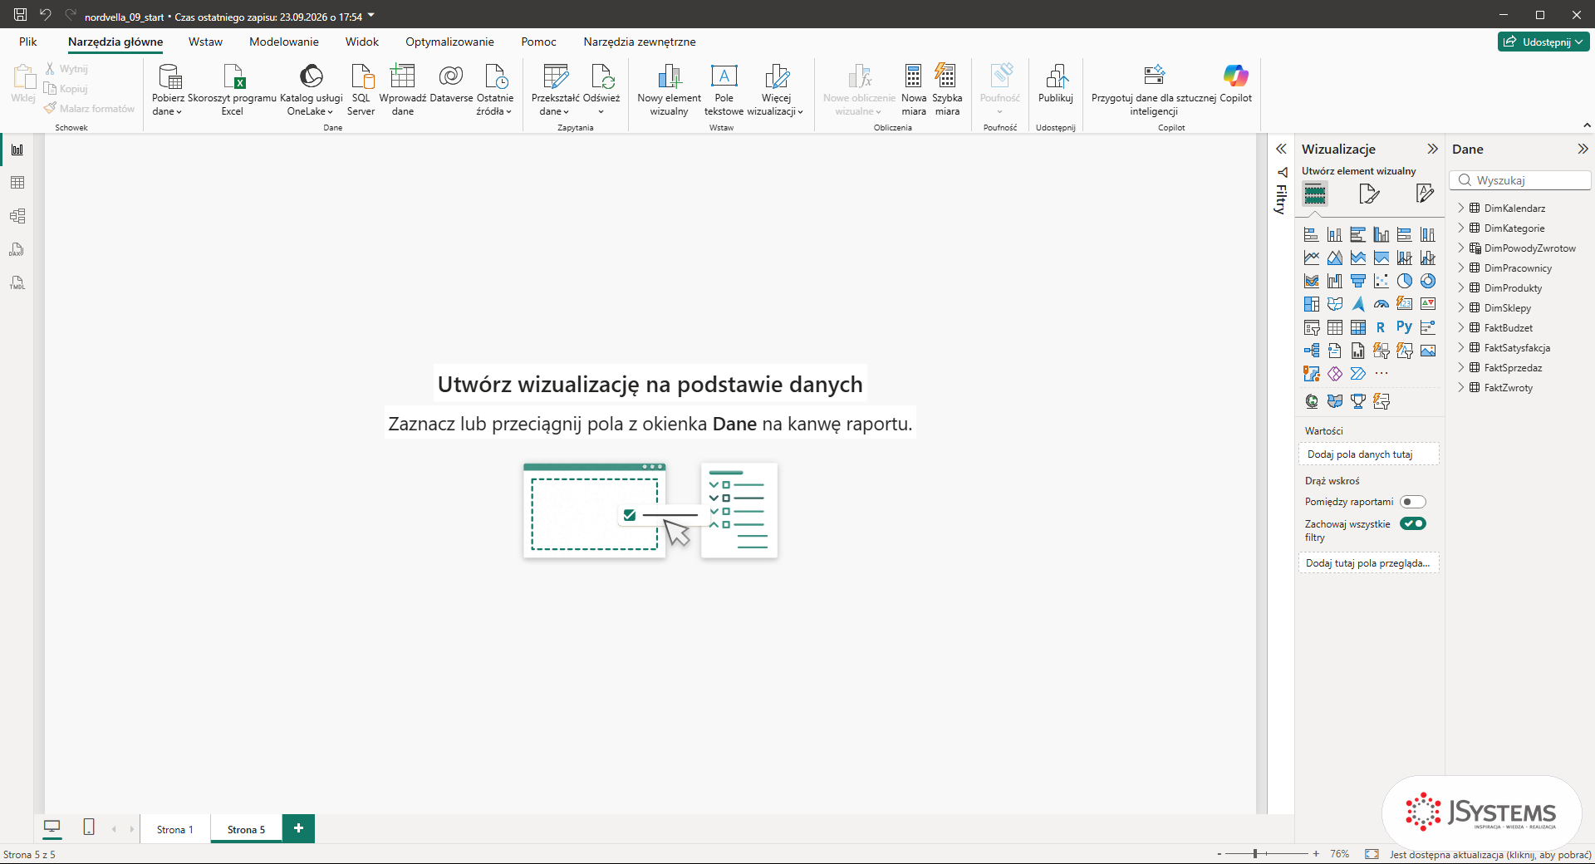Insert the R script visual
Screen dimensions: 1595x864
pos(1382,327)
